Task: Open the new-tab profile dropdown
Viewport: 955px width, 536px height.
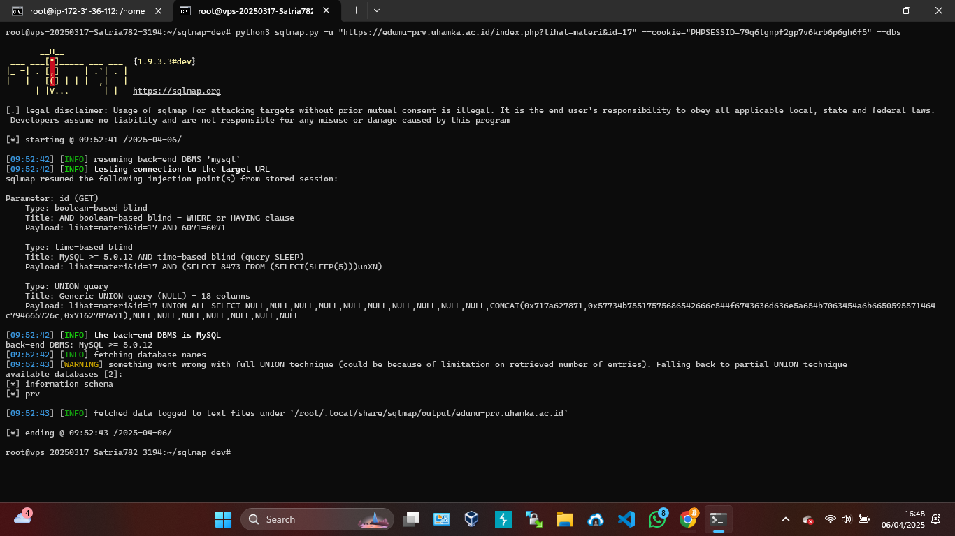Action: coord(377,10)
